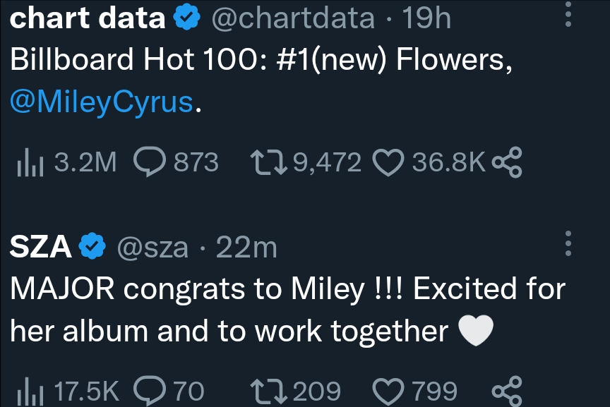Screen dimensions: 610x407
Task: Open chart data profile name
Action: coord(88,18)
